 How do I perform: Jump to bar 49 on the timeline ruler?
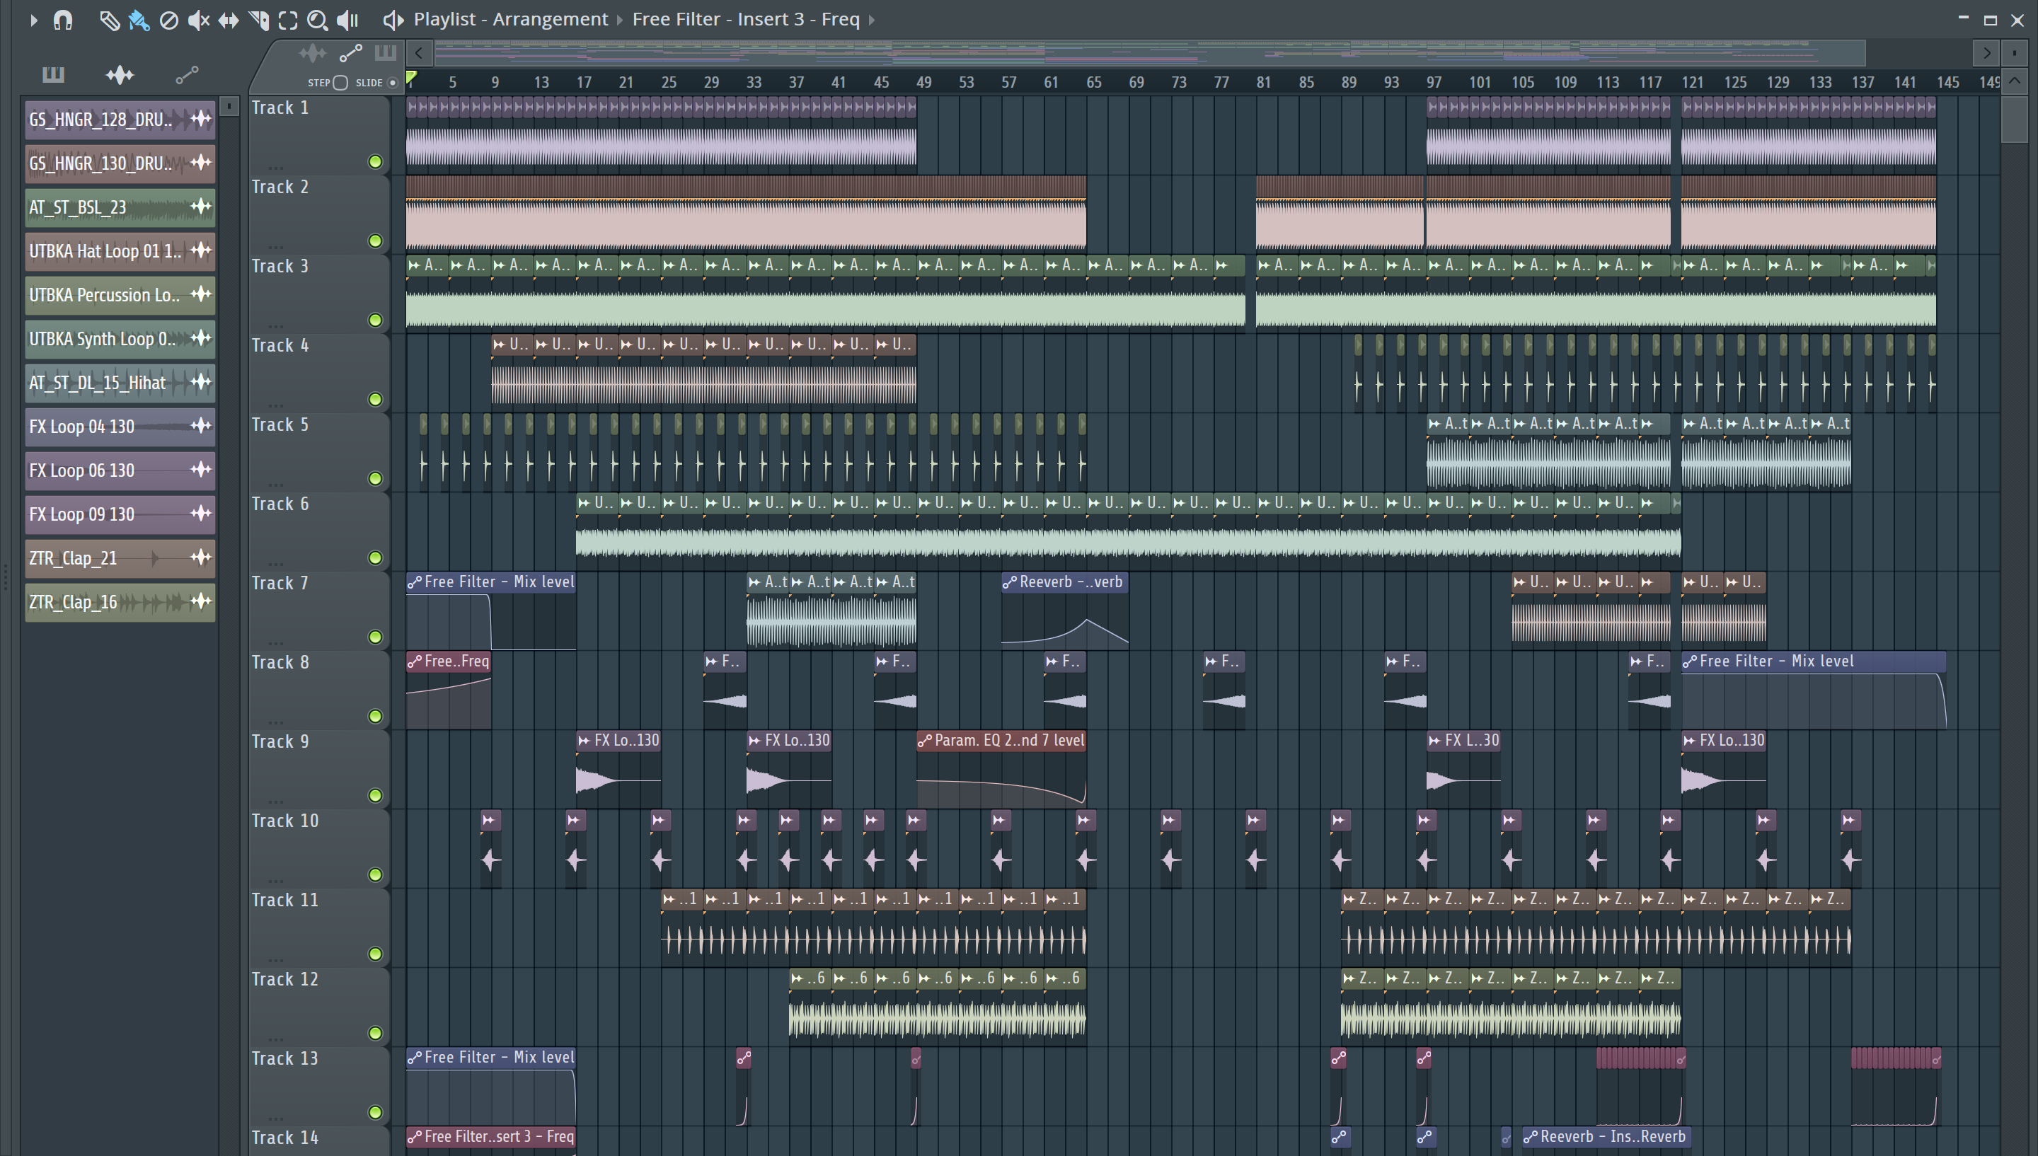[923, 83]
